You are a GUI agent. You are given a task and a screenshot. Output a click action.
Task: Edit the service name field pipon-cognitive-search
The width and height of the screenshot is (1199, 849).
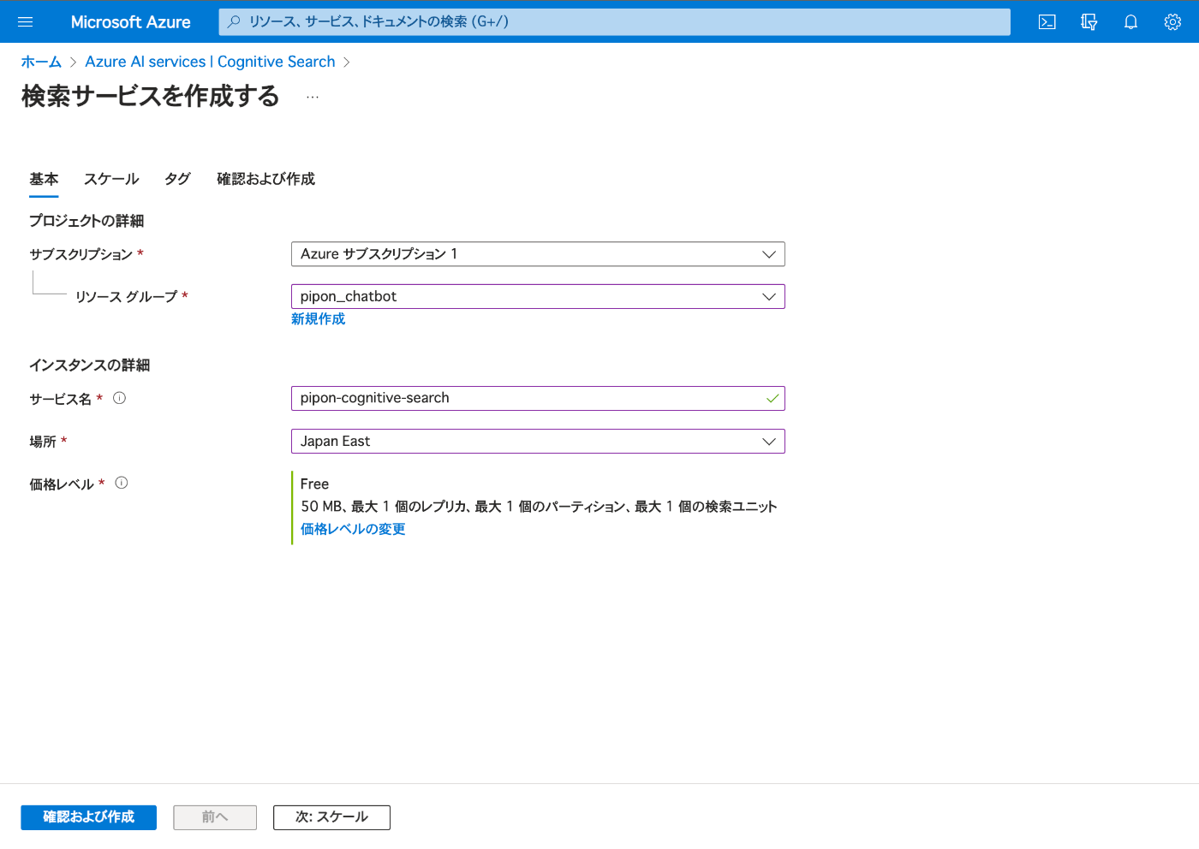(x=538, y=398)
